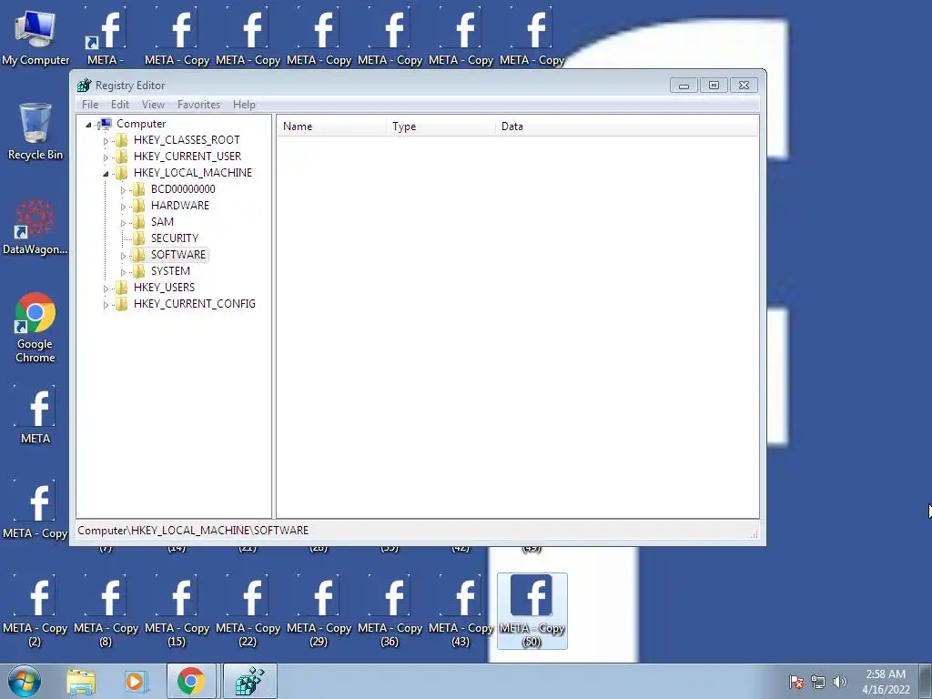Open the Edit menu
932x699 pixels.
[120, 105]
